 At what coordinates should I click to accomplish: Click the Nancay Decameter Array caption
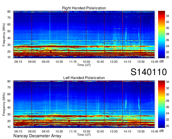(x=37, y=136)
